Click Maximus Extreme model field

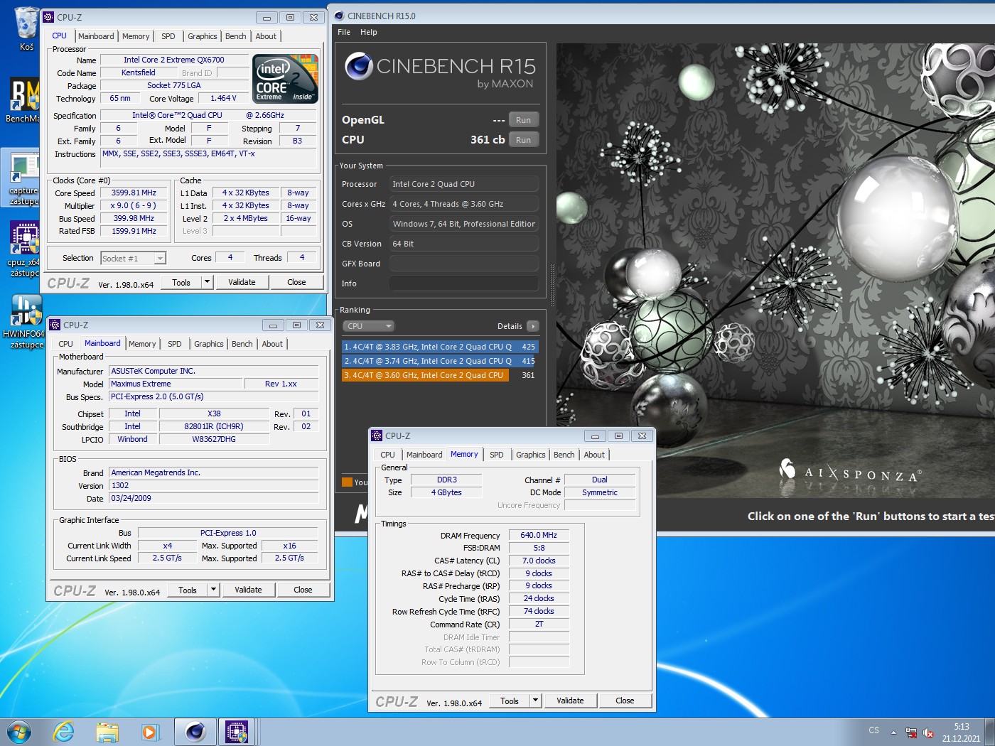pyautogui.click(x=176, y=384)
